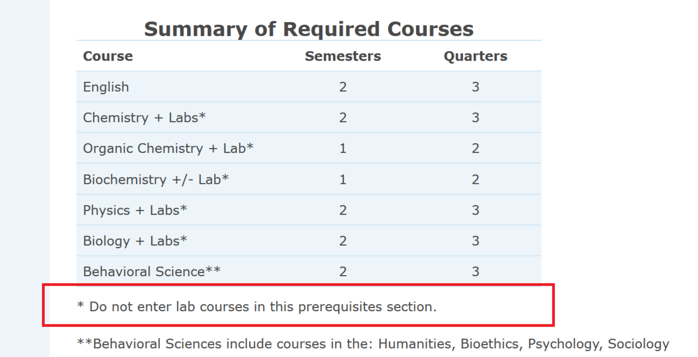Click the Behavioral Science** row label
698x357 pixels.
point(152,272)
